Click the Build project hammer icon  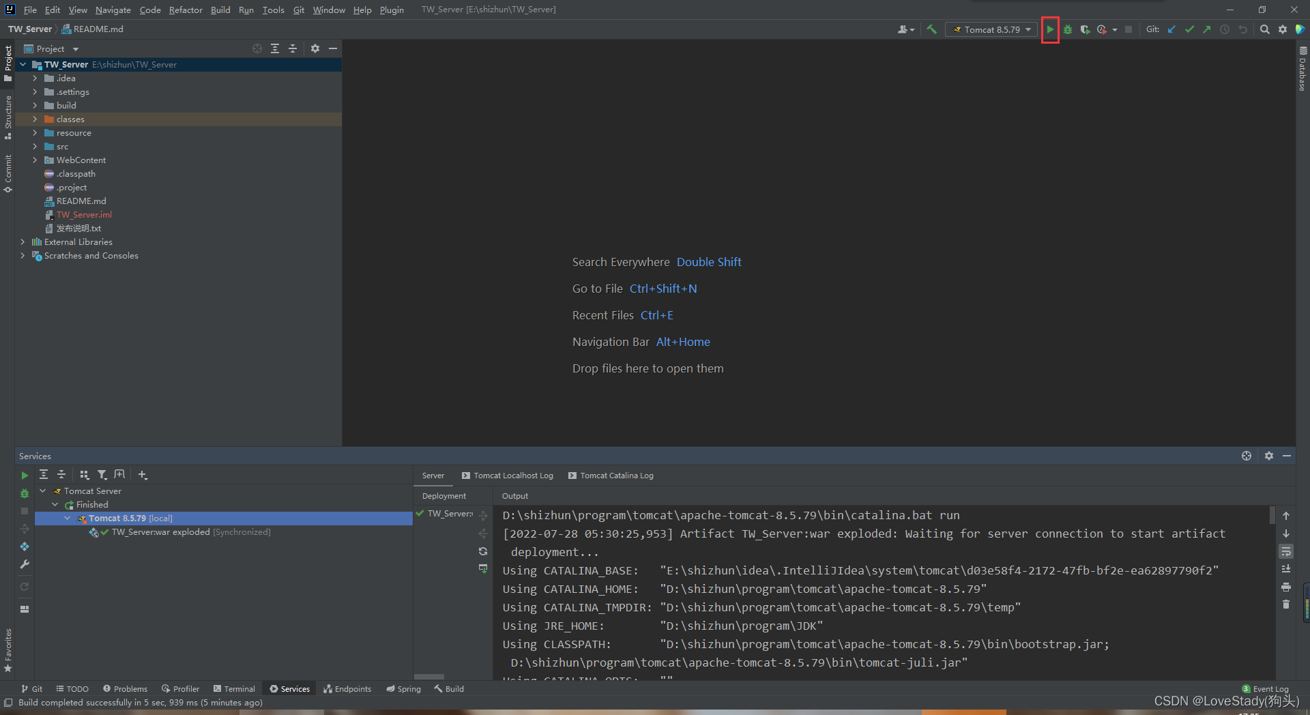(931, 29)
